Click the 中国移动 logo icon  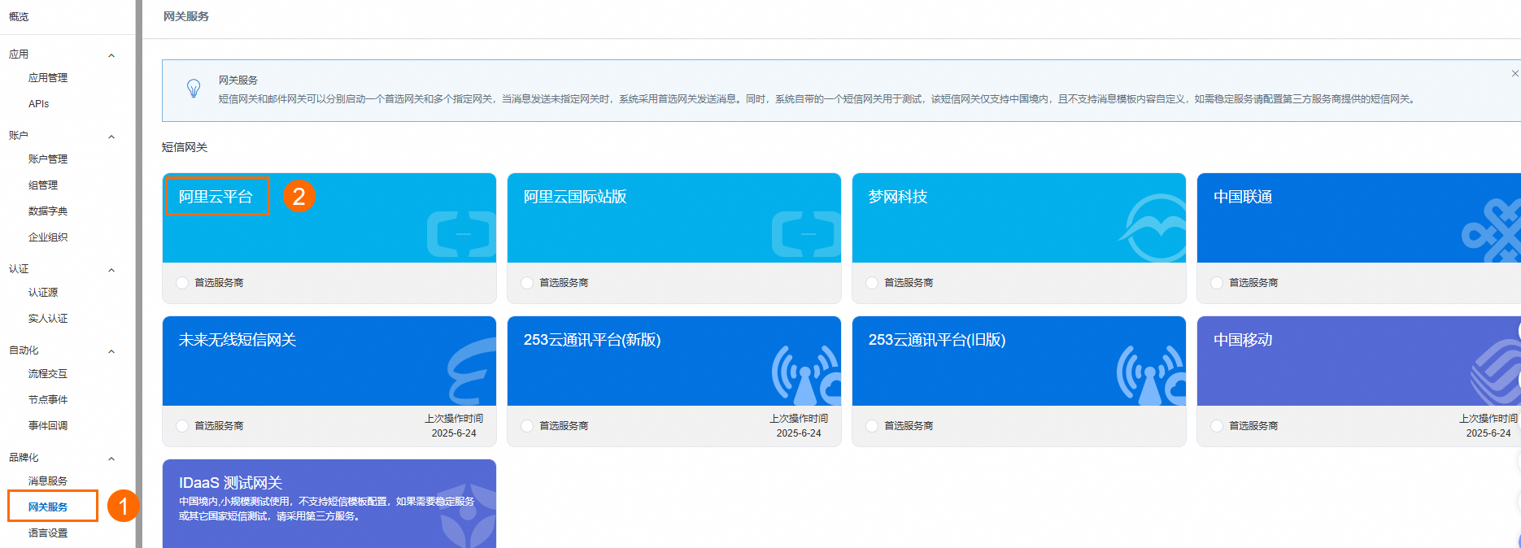tap(1495, 372)
